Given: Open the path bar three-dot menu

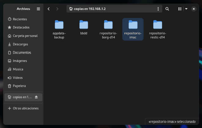Looking at the screenshot, I should tap(158, 9).
